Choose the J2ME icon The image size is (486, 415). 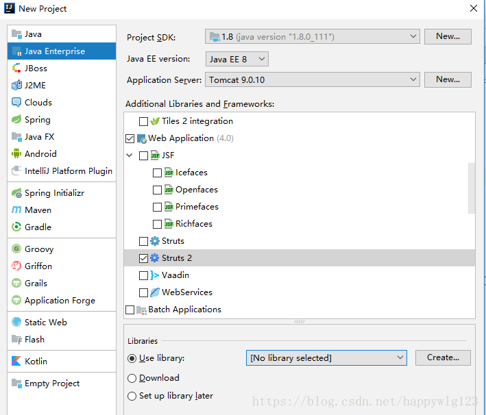tap(16, 85)
